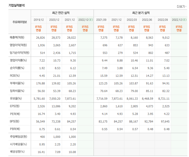Click the 802 net income value
Viewport: 189px width, 157px height.
151,53
